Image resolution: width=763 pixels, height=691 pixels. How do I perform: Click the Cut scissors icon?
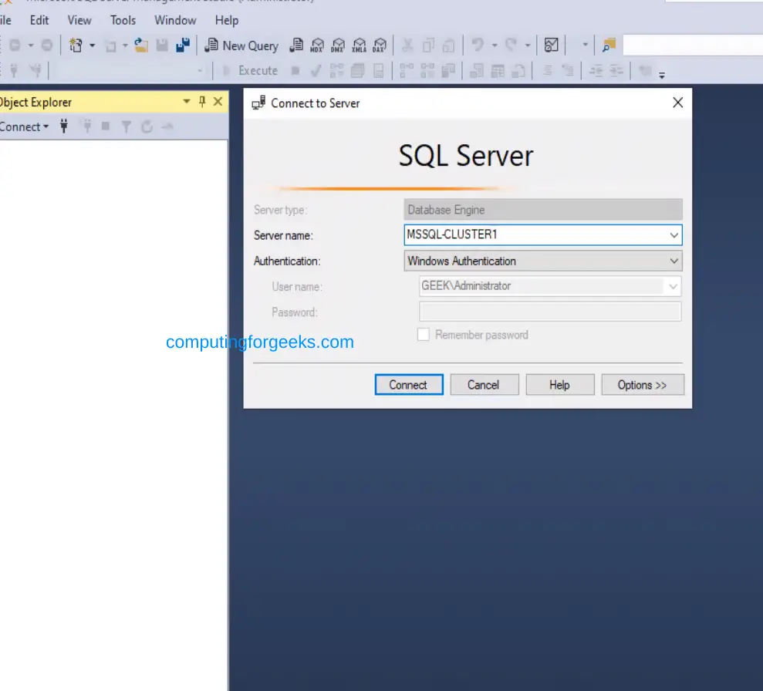pos(407,46)
